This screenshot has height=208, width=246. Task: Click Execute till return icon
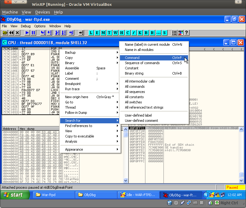click(71, 33)
